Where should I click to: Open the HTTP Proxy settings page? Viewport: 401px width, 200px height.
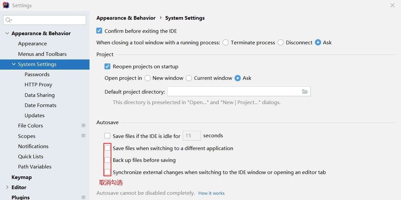(38, 84)
